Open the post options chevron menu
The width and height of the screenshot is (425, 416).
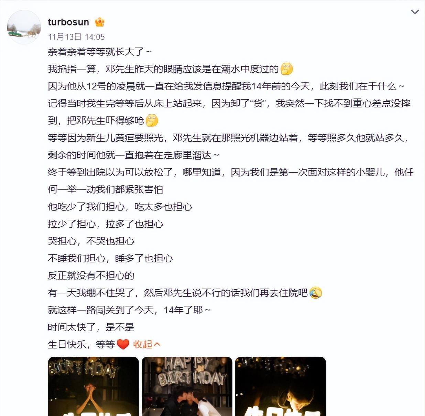[x=415, y=12]
